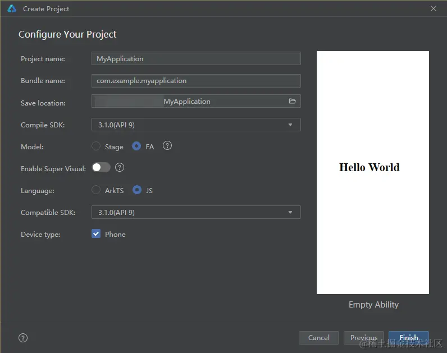The image size is (447, 353).
Task: Select the Stage model radio button
Action: pos(96,146)
